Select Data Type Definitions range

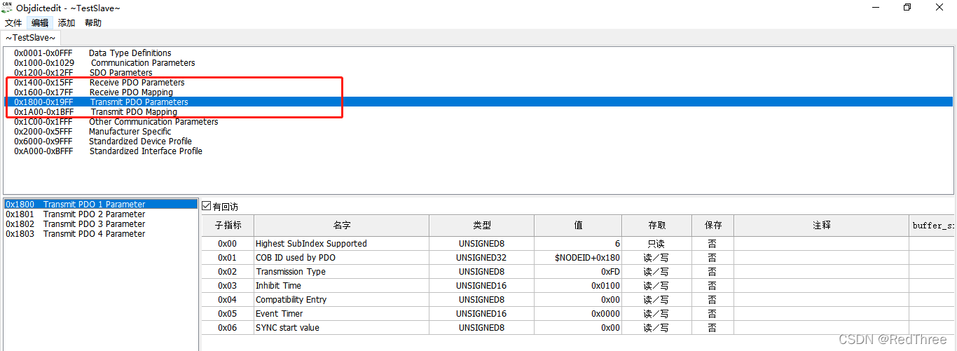click(x=478, y=53)
